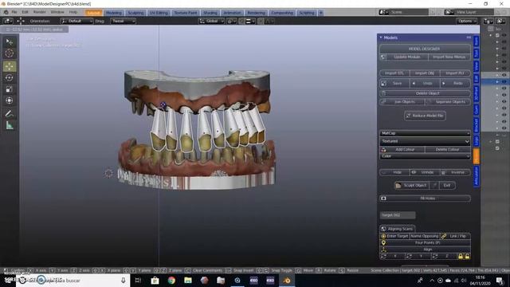The width and height of the screenshot is (510, 287).
Task: Toggle the checkbox at outliner top row
Action: [x=497, y=35]
